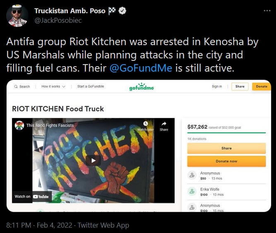Viewport: 276px width, 233px height.
Task: Click the Truckistan Amb. Poso profile avatar
Action: click(x=17, y=16)
